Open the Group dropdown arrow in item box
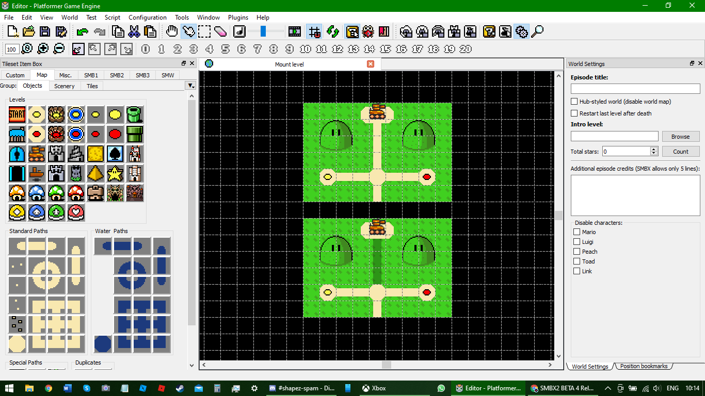This screenshot has width=705, height=396. point(191,86)
